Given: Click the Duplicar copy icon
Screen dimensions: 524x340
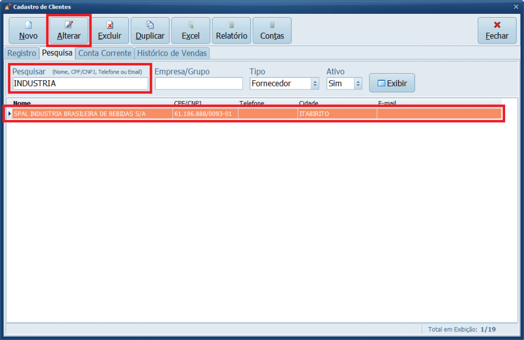Looking at the screenshot, I should coord(150,25).
